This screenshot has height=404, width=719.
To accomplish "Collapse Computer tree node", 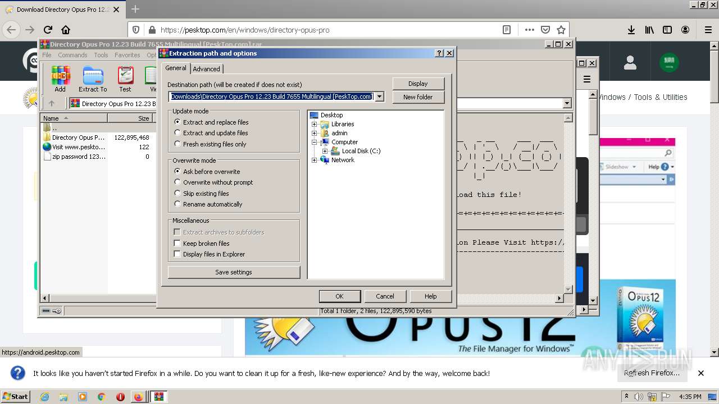I will pyautogui.click(x=315, y=142).
